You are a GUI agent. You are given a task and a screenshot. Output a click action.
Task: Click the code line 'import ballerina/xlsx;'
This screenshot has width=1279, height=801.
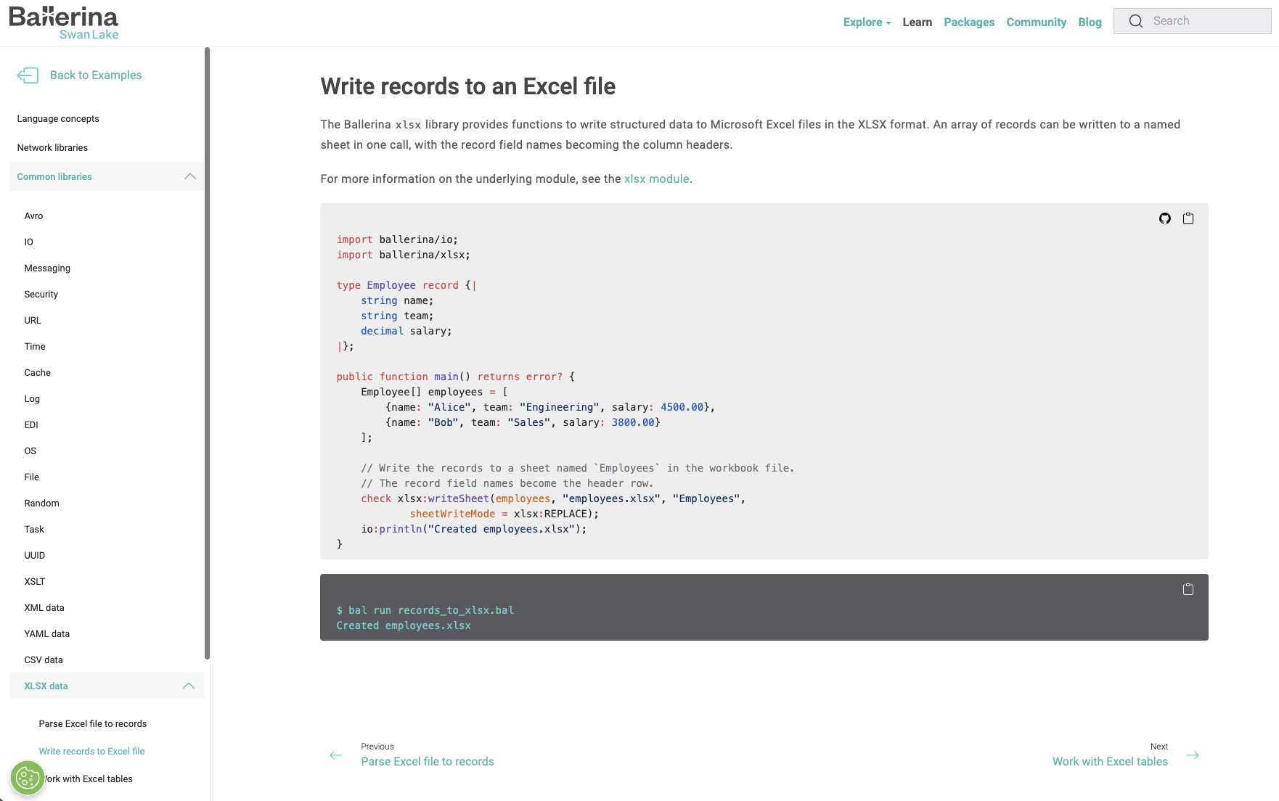pyautogui.click(x=404, y=255)
